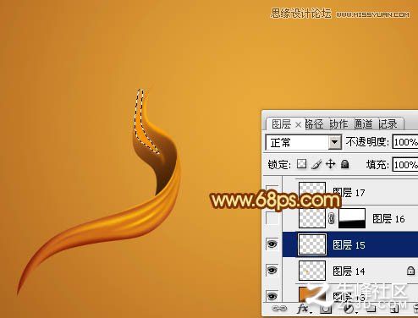Click the lock image pixels brush icon

pos(316,164)
